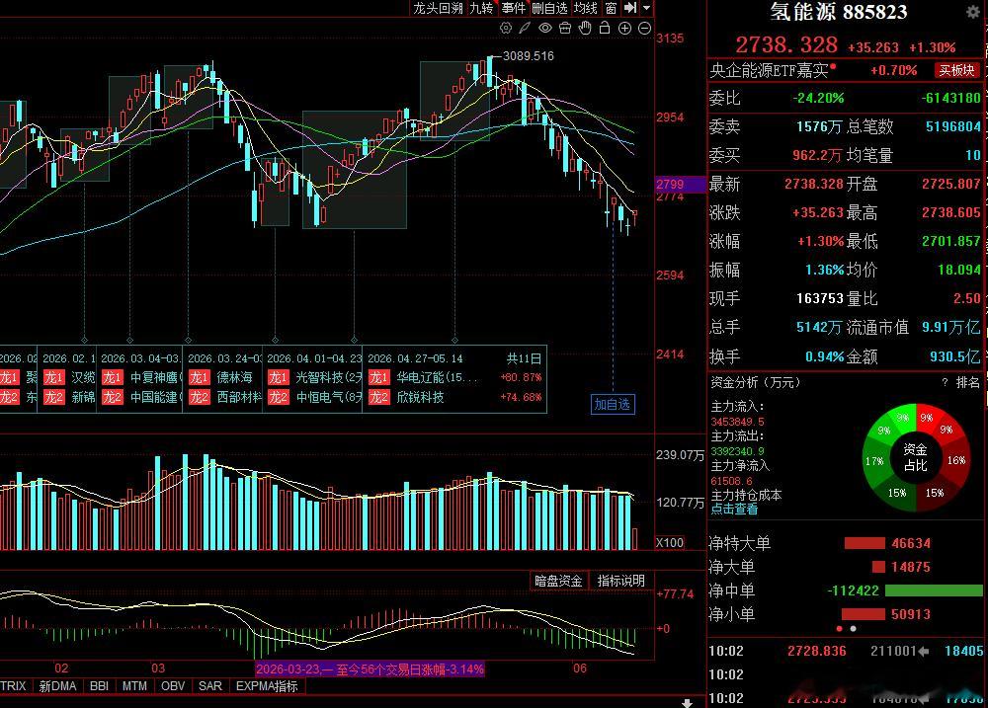Click the 2026.04.27-05.14 period header

pyautogui.click(x=415, y=358)
